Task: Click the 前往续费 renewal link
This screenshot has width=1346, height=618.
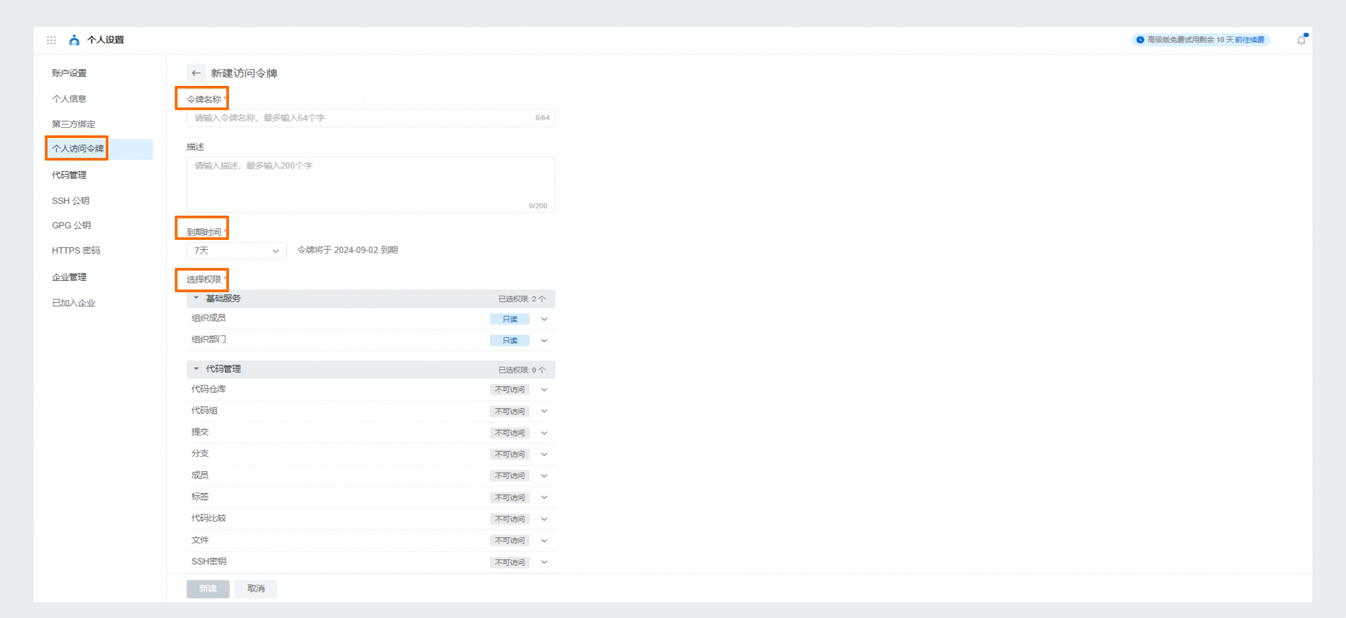Action: [x=1249, y=40]
